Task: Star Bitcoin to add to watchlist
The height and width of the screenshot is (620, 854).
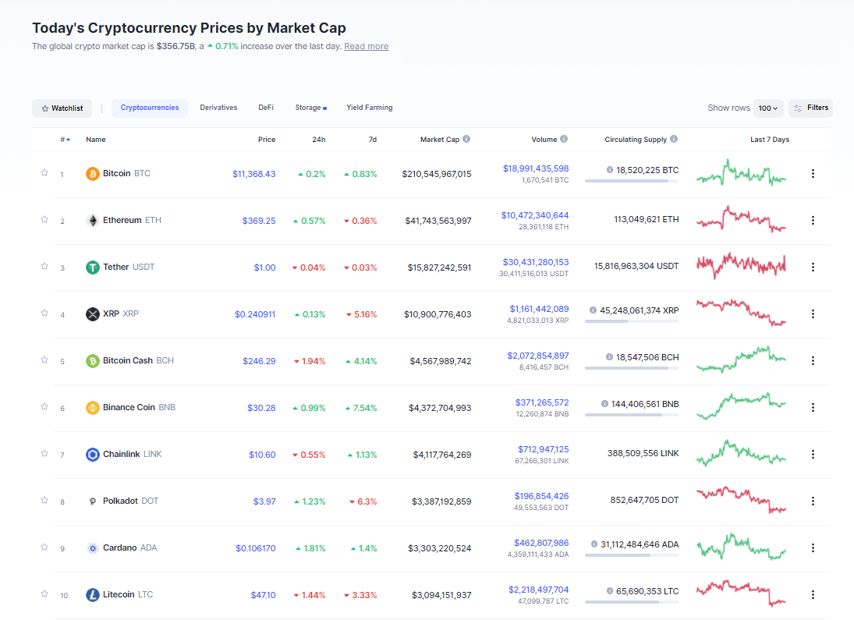Action: coord(44,172)
